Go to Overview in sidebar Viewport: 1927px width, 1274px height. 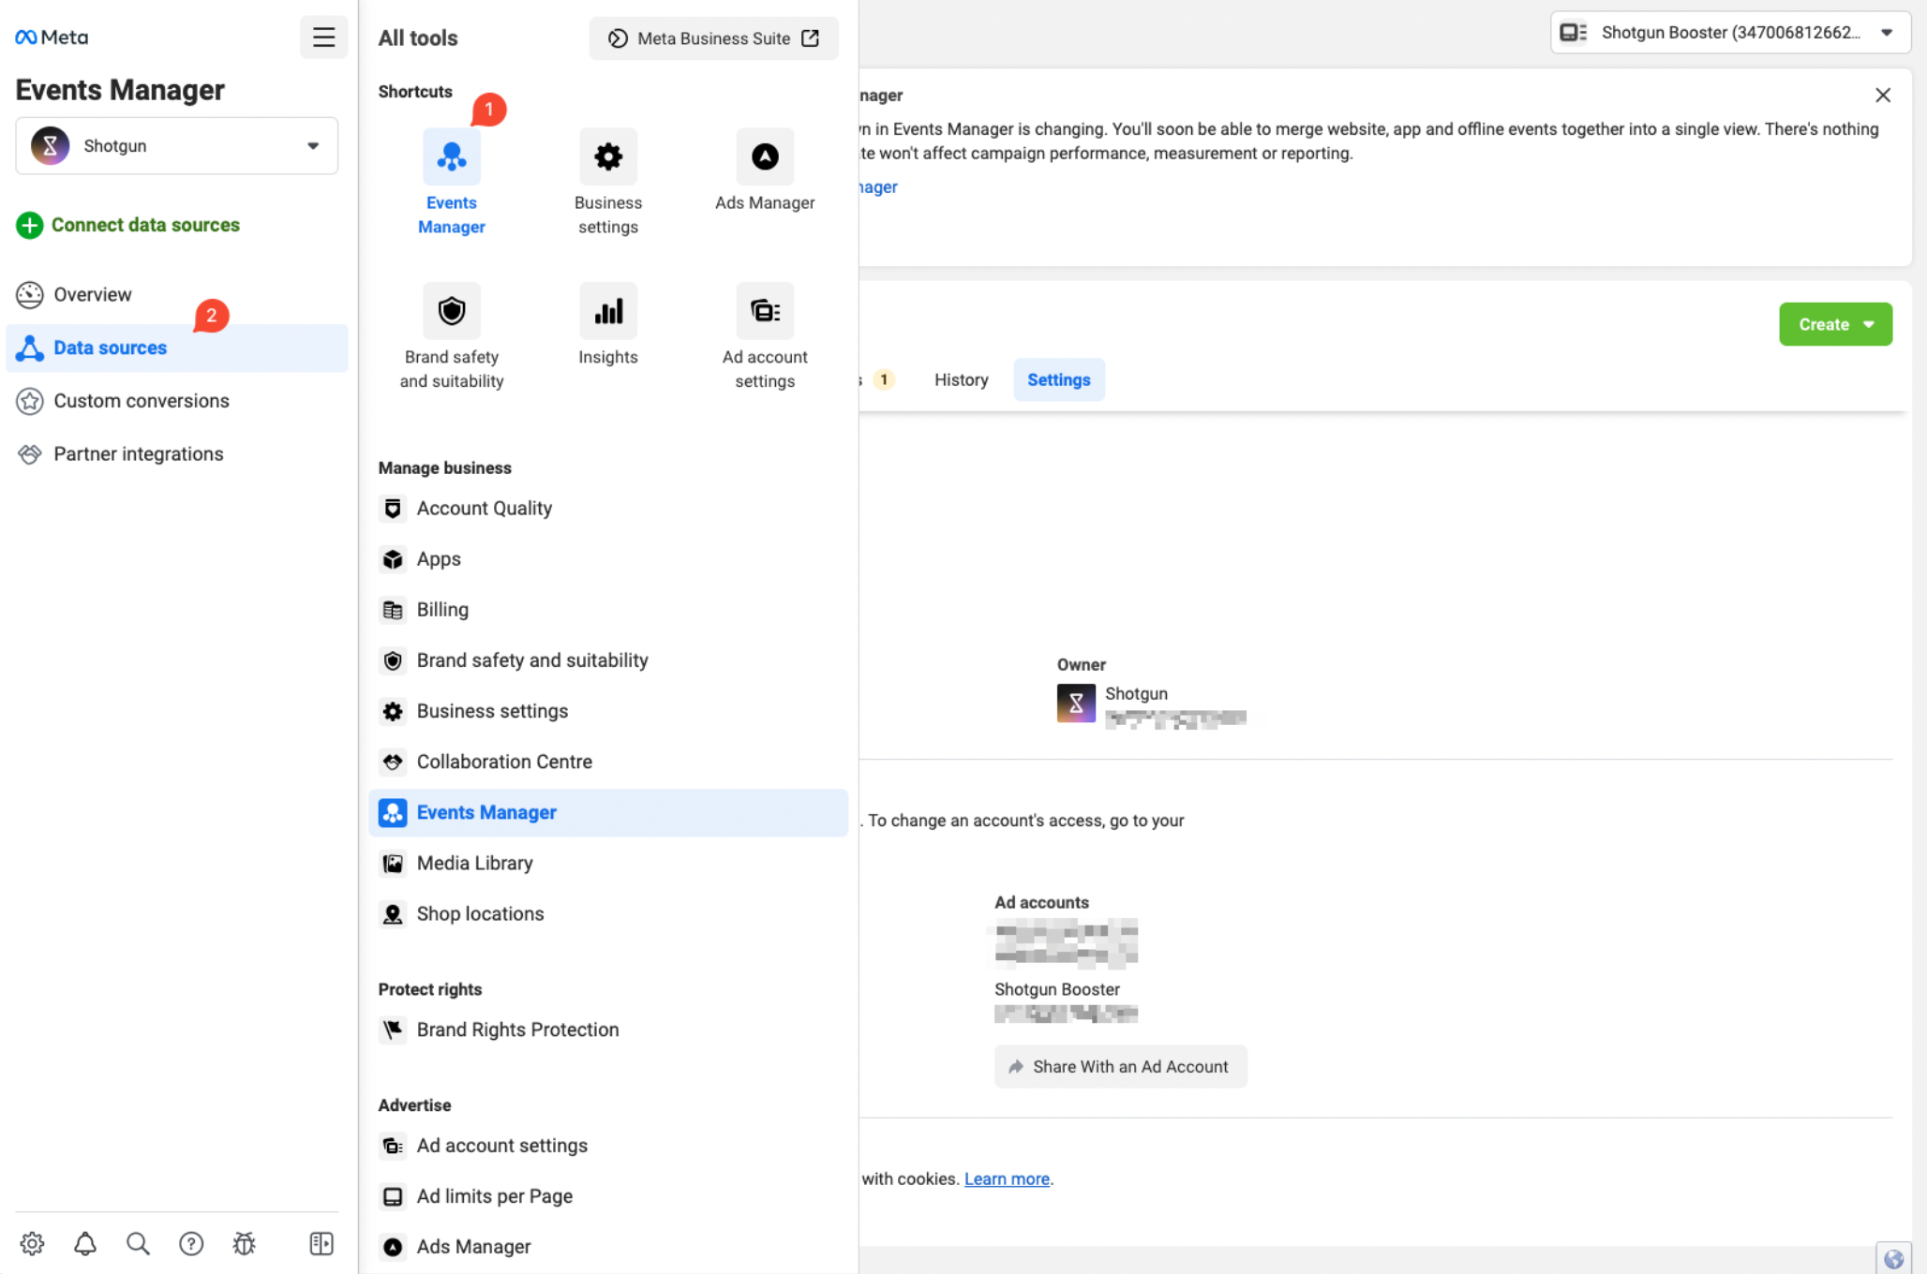176,294
